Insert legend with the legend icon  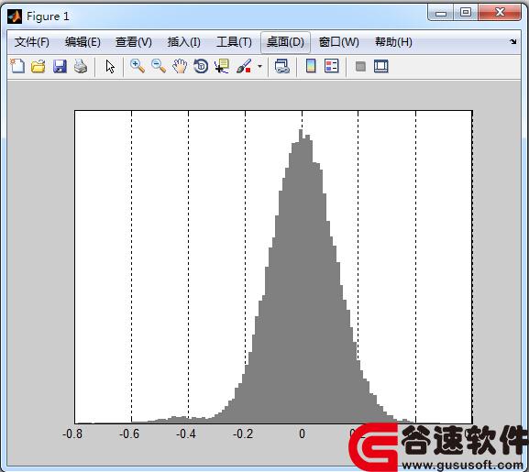point(332,66)
